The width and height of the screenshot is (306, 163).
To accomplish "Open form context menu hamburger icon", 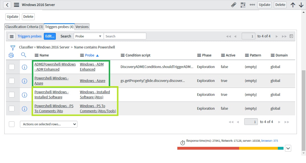I will [17, 5].
